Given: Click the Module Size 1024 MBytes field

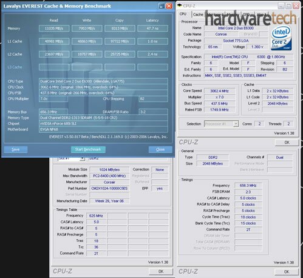Looking at the screenshot, I should (109, 170).
